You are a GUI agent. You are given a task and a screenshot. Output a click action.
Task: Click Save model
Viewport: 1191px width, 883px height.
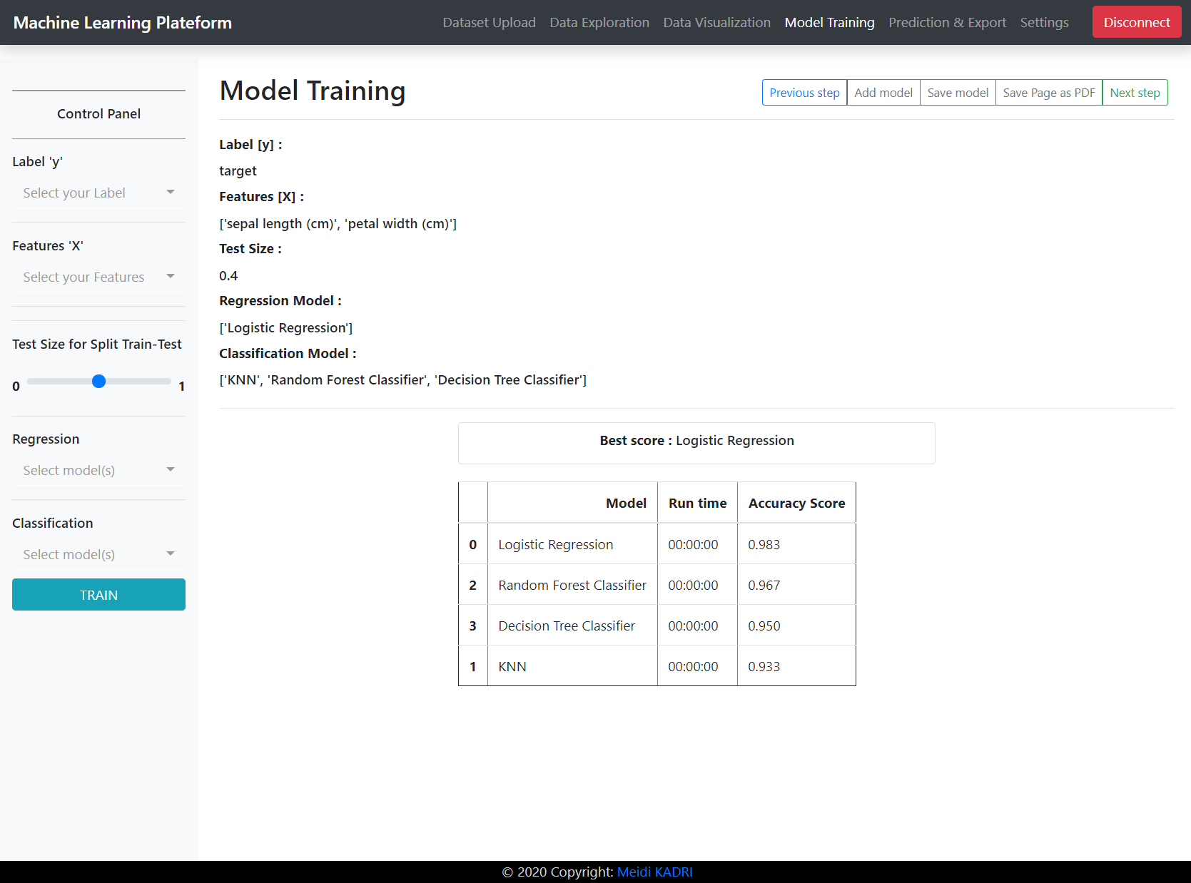[x=957, y=92]
